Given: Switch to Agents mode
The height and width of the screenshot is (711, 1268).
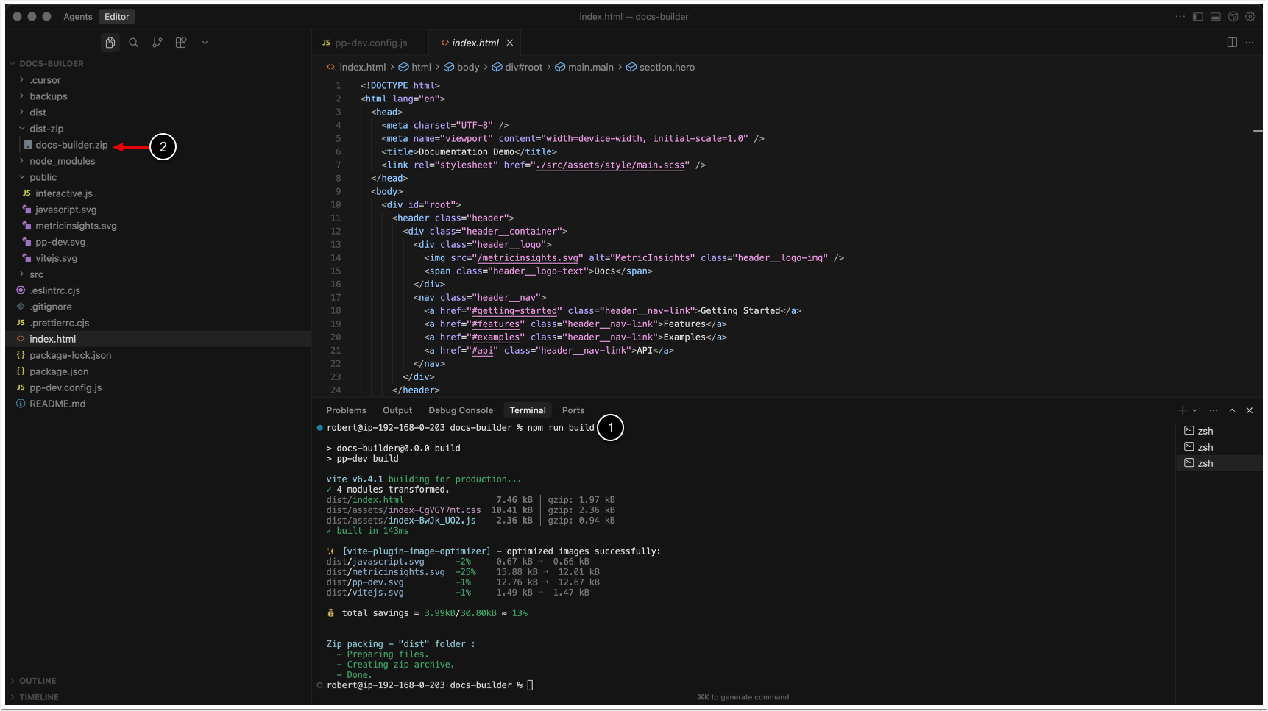Looking at the screenshot, I should click(x=78, y=16).
